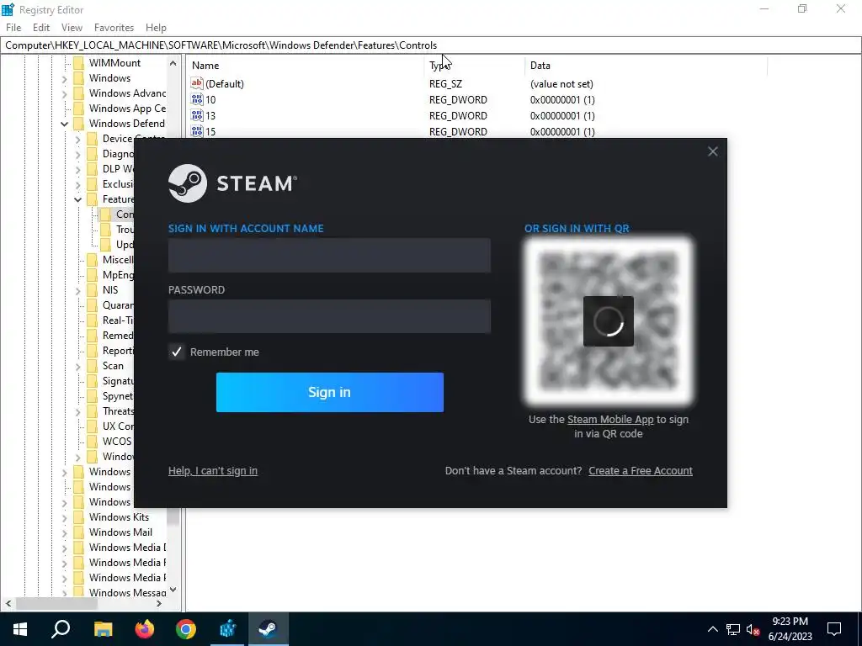Select the Real-Ti tree item

point(118,320)
